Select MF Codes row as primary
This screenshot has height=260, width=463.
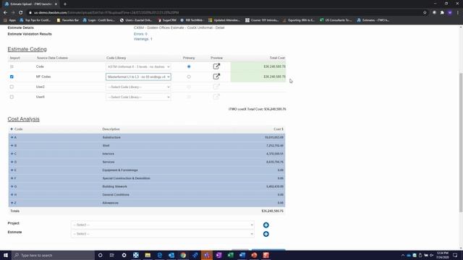(x=189, y=77)
